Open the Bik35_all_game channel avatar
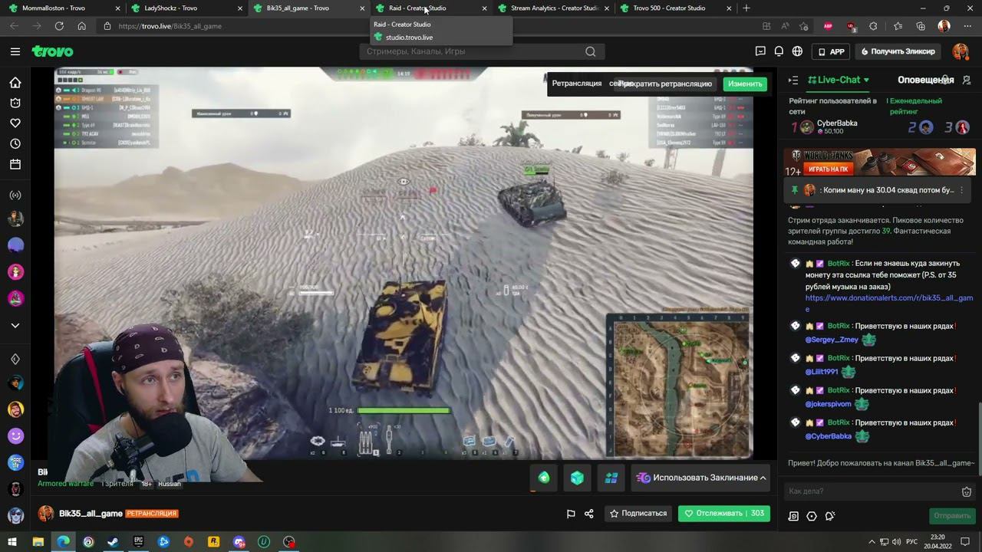The width and height of the screenshot is (982, 552). [x=46, y=514]
